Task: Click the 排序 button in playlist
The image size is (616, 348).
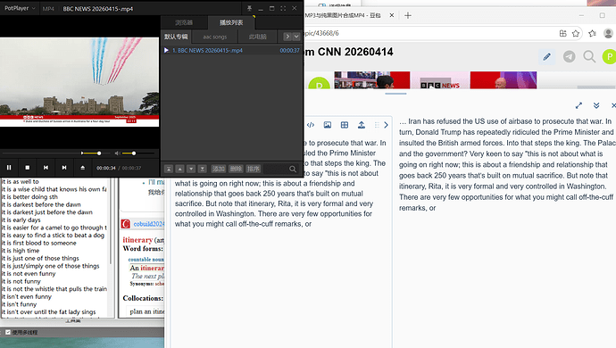Action: [x=254, y=169]
